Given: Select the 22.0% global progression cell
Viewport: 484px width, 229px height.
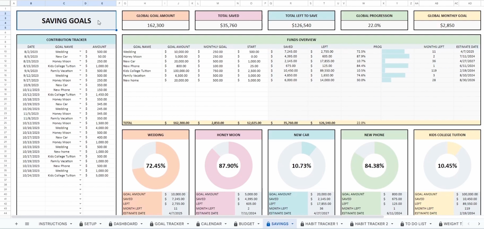Looking at the screenshot, I should click(x=374, y=25).
